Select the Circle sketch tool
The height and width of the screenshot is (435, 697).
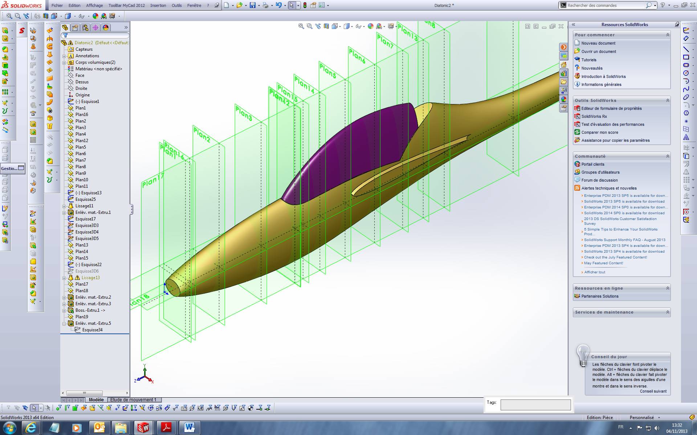point(686,73)
